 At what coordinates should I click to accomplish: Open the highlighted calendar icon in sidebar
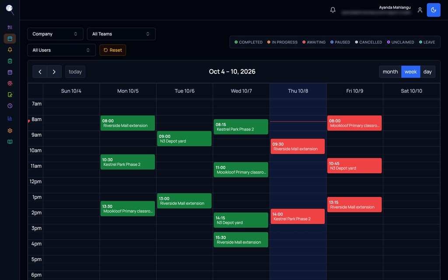(10, 38)
